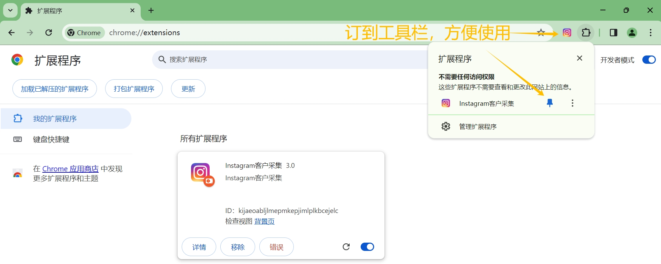The width and height of the screenshot is (661, 264).
Task: Open a new tab
Action: (151, 10)
